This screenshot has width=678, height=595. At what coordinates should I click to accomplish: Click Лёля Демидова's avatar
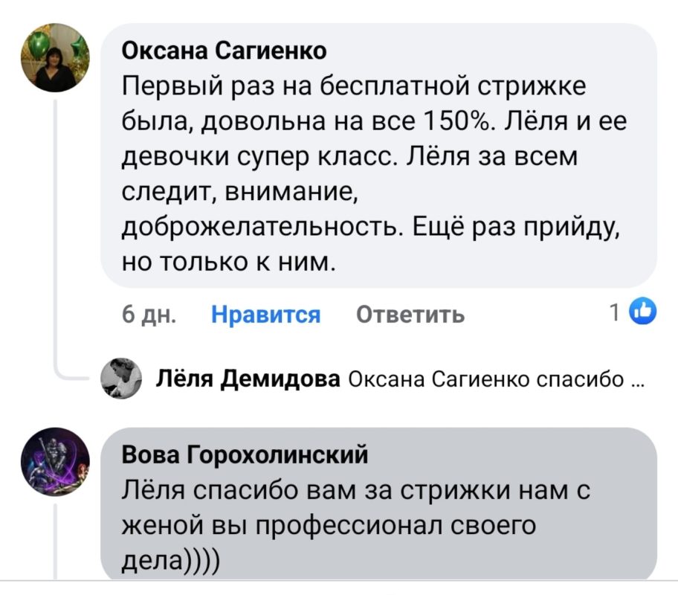tap(123, 379)
